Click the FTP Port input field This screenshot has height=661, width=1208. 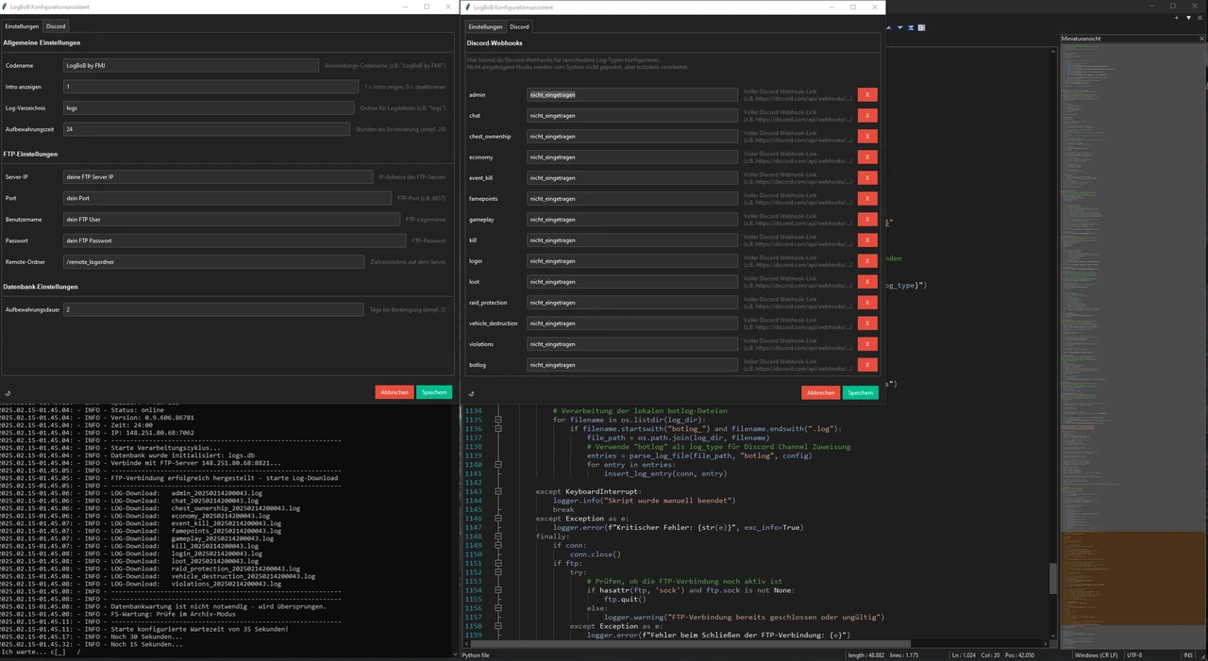(x=227, y=198)
